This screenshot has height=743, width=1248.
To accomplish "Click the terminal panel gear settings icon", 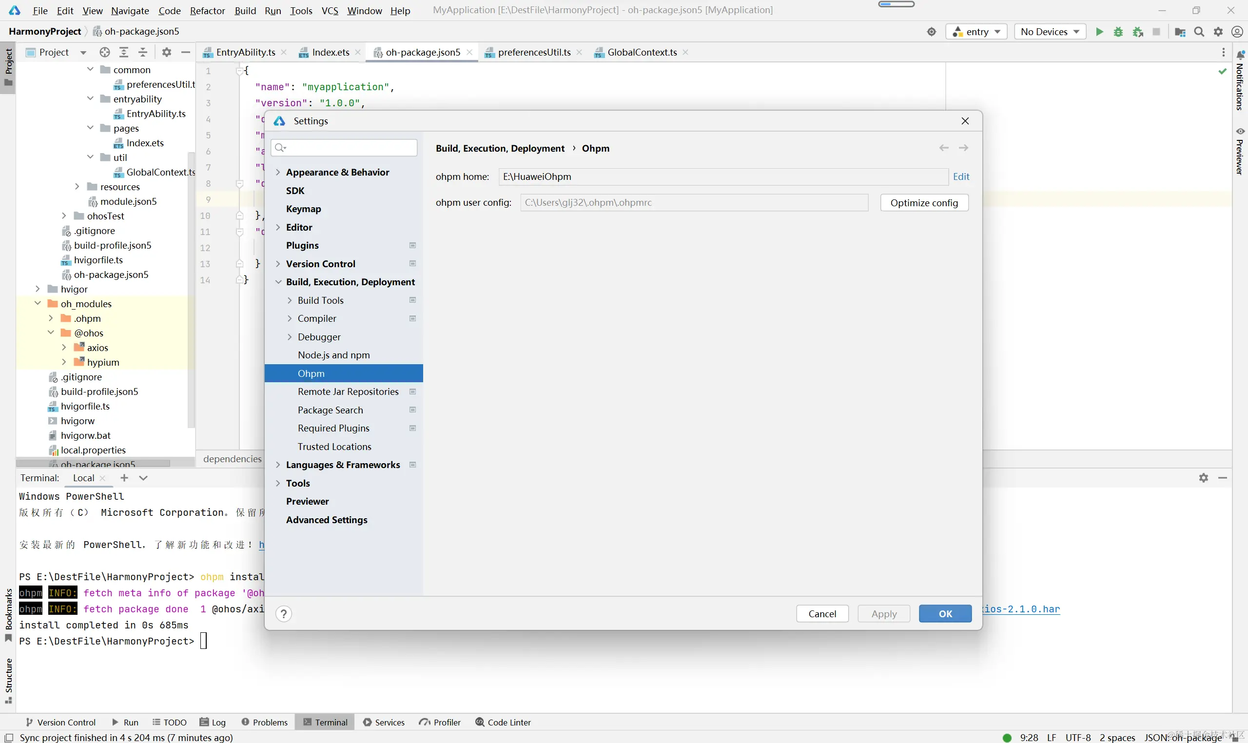I will point(1204,478).
